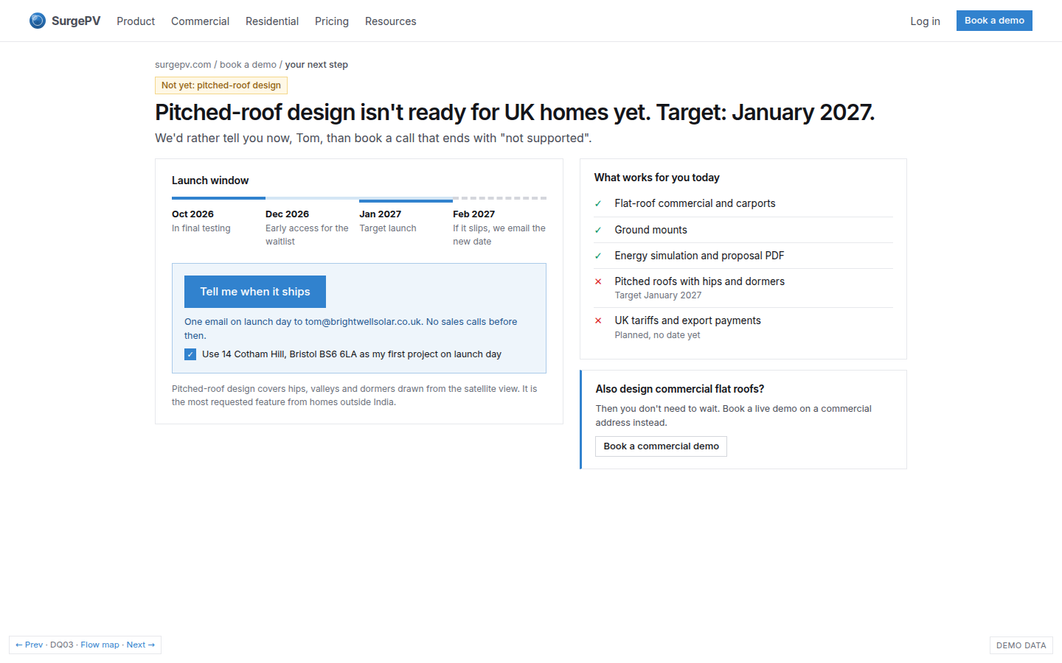Open the Residential nav item
Screen dimensions: 1062x663
[x=272, y=21]
